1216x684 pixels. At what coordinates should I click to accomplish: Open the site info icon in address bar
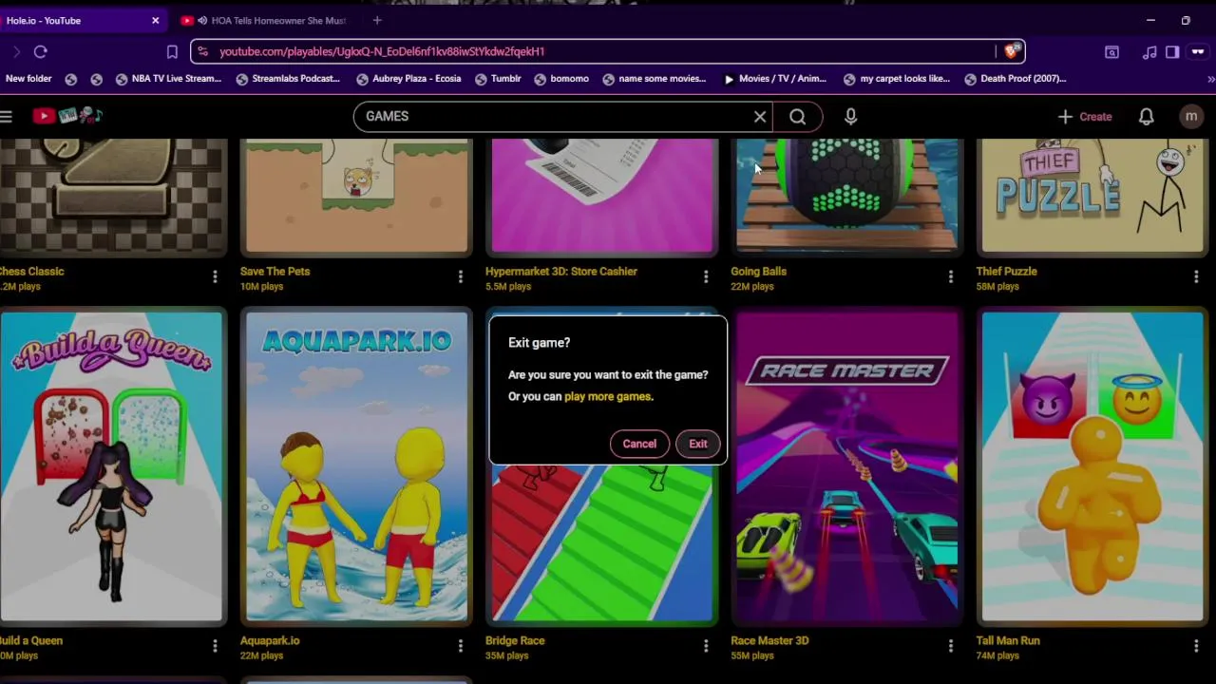click(x=202, y=51)
